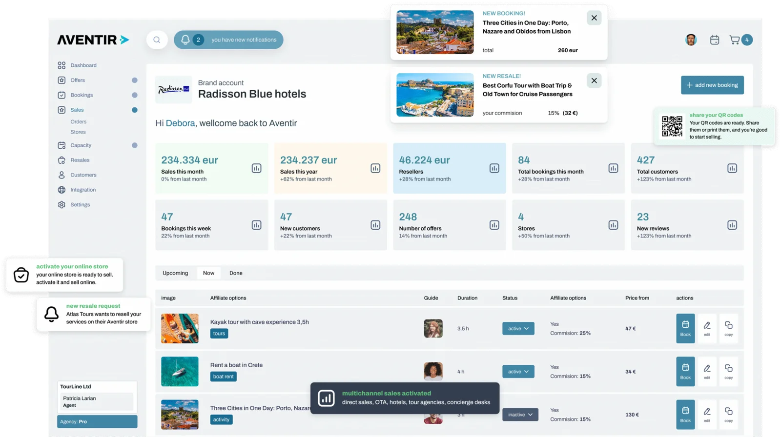
Task: Open chart icon on Total customers card
Action: point(732,168)
